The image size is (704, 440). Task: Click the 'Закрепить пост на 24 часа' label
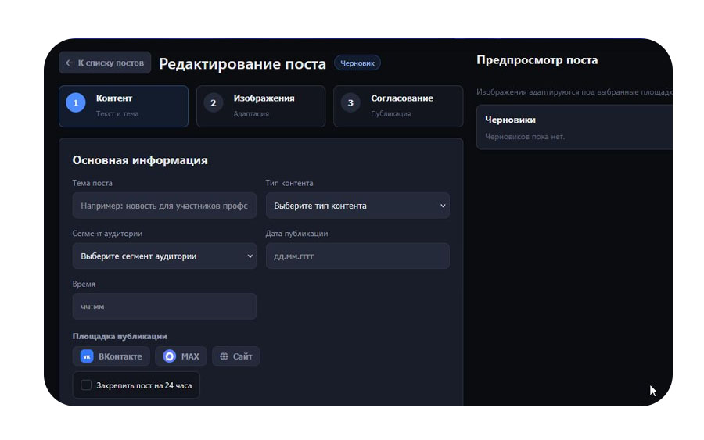[144, 385]
